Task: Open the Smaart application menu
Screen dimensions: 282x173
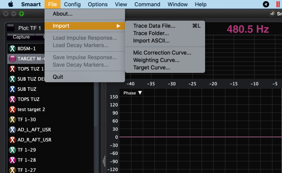Action: (x=31, y=4)
